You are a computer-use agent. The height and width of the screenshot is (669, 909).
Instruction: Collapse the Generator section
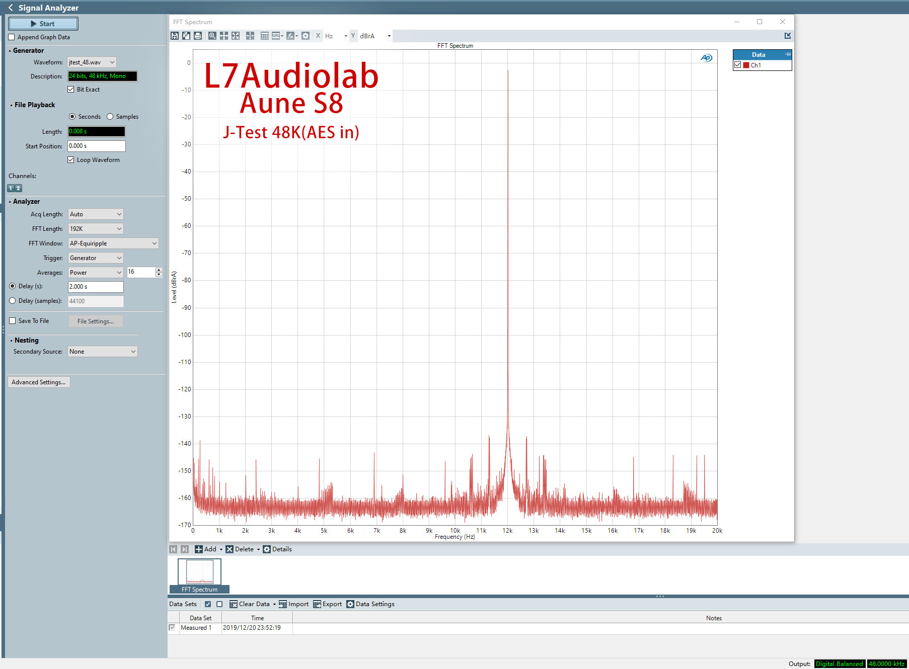click(10, 51)
